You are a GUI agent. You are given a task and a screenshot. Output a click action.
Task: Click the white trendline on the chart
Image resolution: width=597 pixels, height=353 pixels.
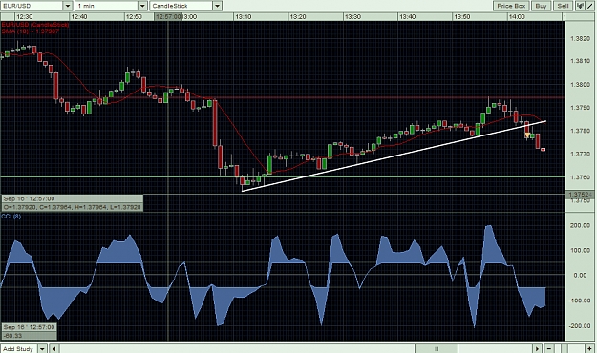(x=394, y=156)
